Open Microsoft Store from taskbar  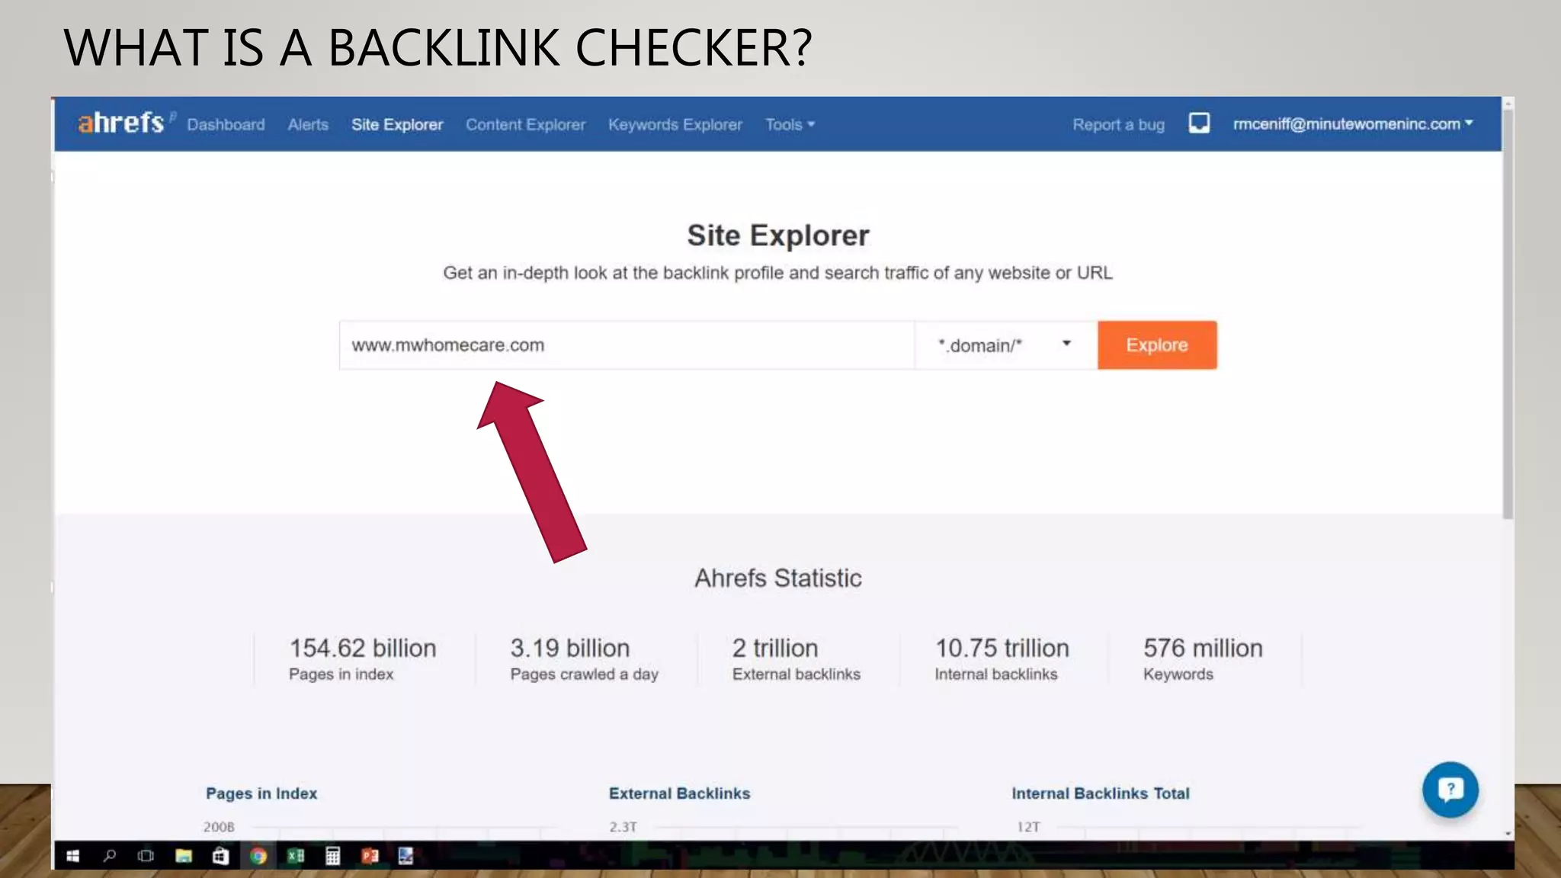tap(220, 856)
